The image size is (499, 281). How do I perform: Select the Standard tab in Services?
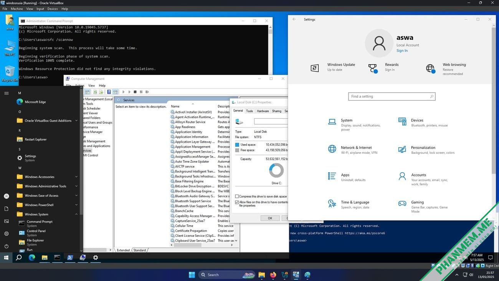click(139, 250)
